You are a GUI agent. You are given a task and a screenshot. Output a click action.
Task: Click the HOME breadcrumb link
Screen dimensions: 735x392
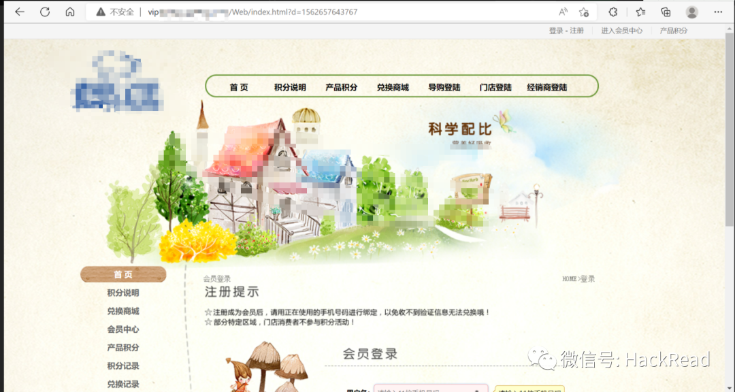point(569,279)
